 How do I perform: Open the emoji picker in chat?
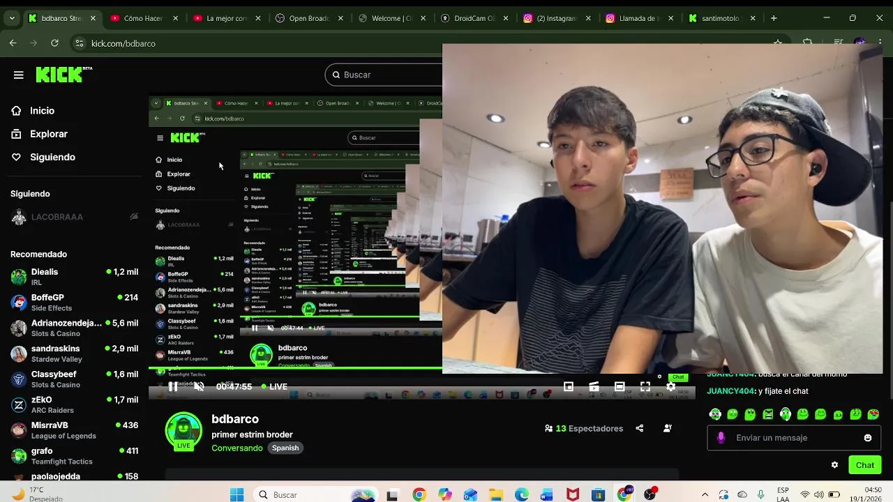click(868, 438)
